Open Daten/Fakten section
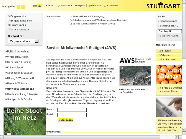186x139 pixels. (17, 25)
